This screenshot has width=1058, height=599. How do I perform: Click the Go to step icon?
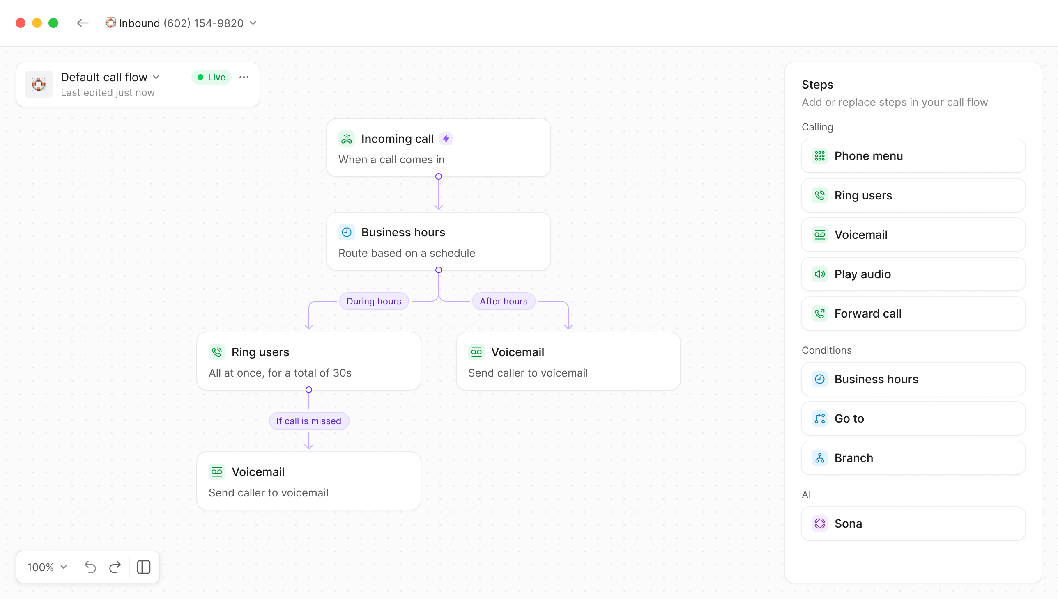click(x=819, y=418)
